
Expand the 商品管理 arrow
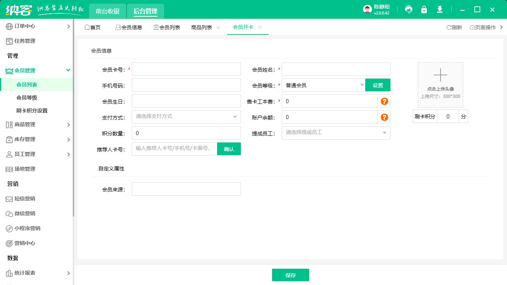[68, 125]
